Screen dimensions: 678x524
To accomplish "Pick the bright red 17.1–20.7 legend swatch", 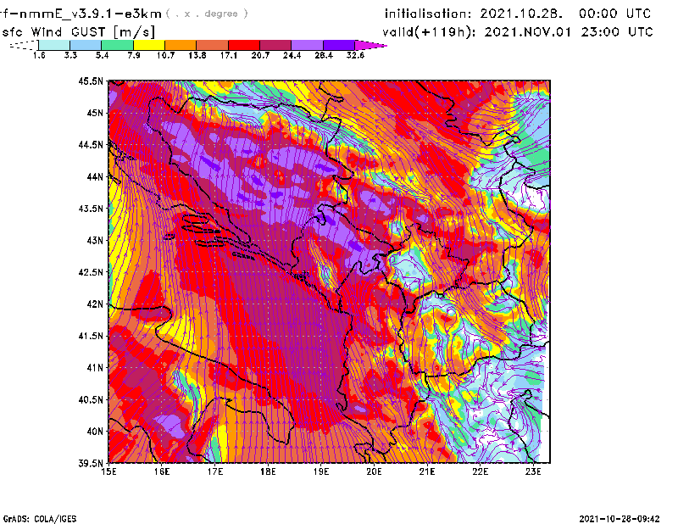I will pos(244,45).
